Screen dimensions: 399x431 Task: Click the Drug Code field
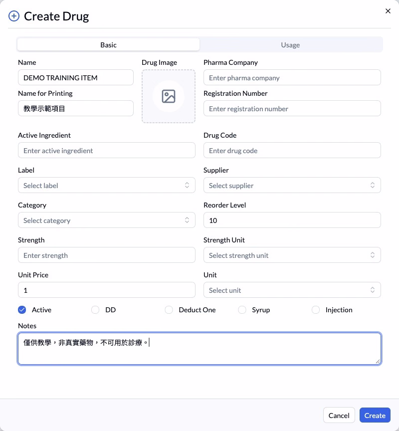(x=292, y=150)
